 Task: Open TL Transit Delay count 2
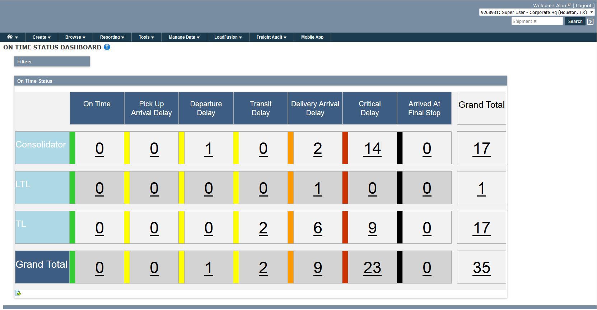coord(263,228)
